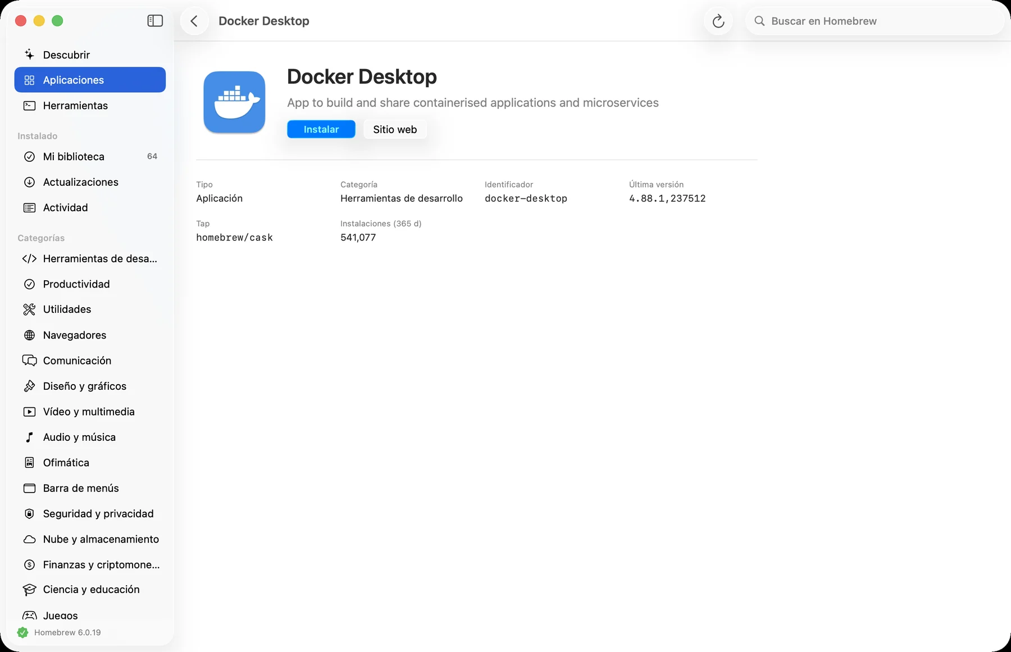
Task: View the Actividad log
Action: coord(90,208)
